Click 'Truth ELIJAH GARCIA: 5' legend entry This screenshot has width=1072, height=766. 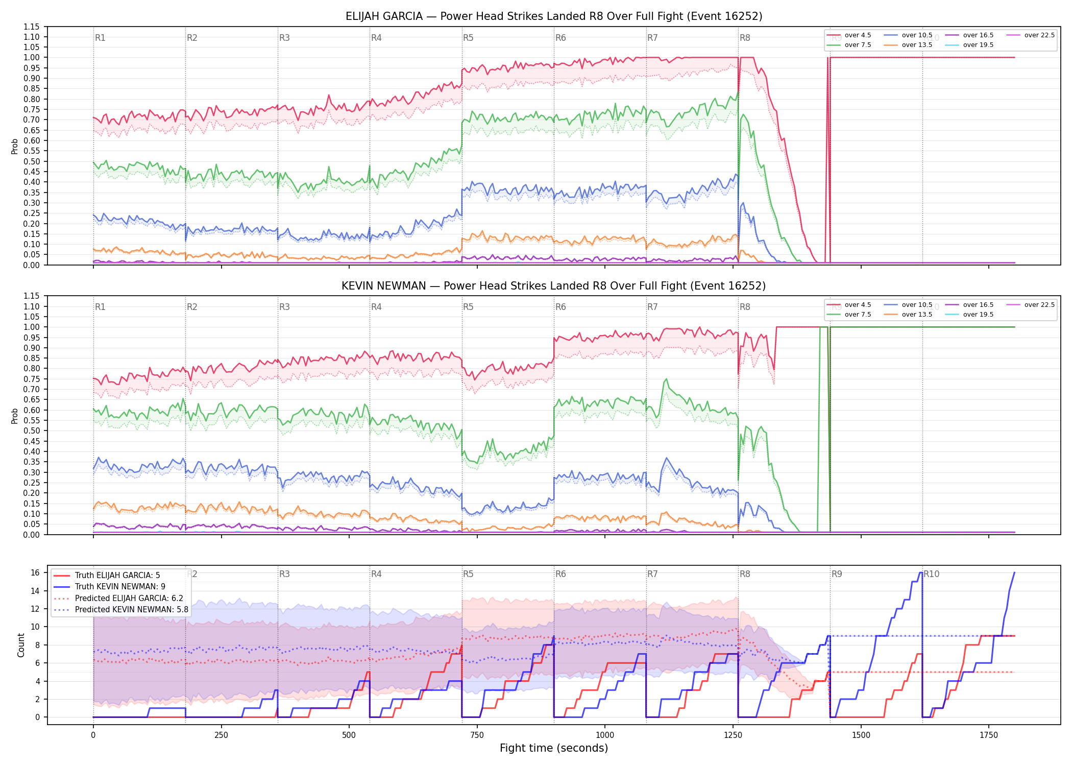pos(107,575)
